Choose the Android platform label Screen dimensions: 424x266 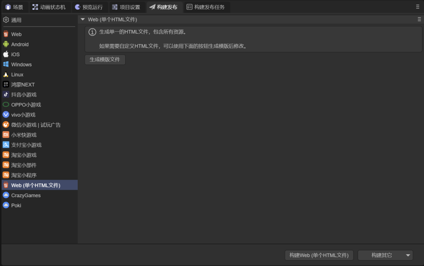20,44
